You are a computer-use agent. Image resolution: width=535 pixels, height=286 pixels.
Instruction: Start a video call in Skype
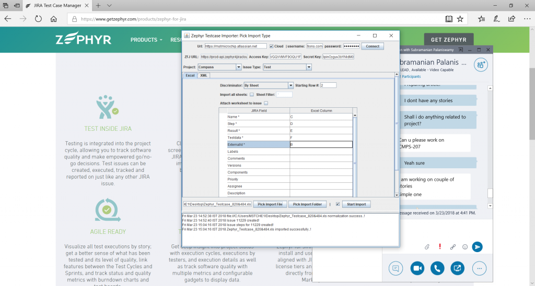pos(417,268)
